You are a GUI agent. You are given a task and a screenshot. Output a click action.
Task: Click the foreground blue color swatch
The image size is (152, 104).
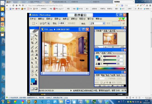pos(33,80)
